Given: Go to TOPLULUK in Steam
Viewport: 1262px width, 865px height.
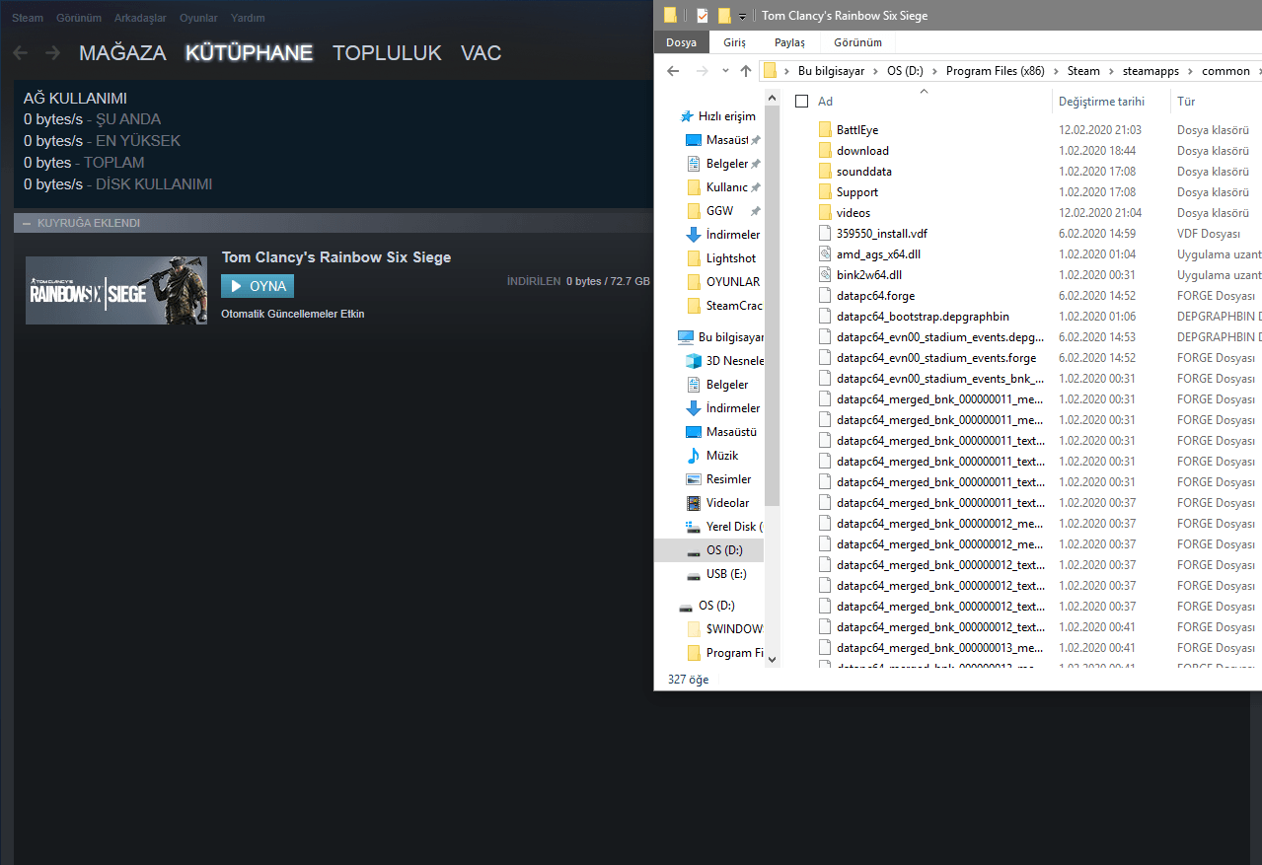Looking at the screenshot, I should coord(387,53).
